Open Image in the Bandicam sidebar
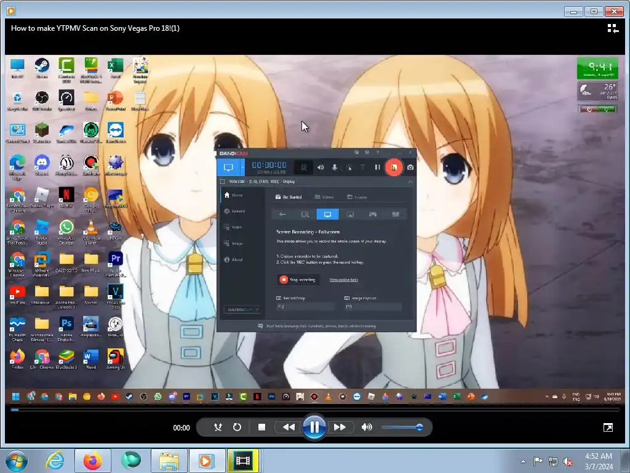 [x=233, y=243]
